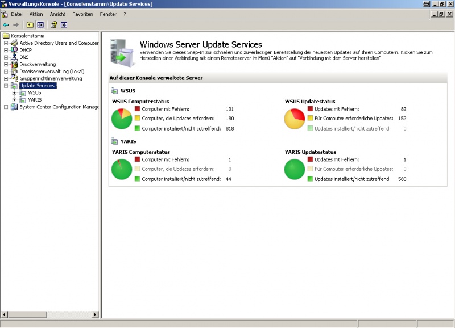Click green swatch for YARIS Updates installiert
The width and height of the screenshot is (455, 328).
[x=310, y=179]
